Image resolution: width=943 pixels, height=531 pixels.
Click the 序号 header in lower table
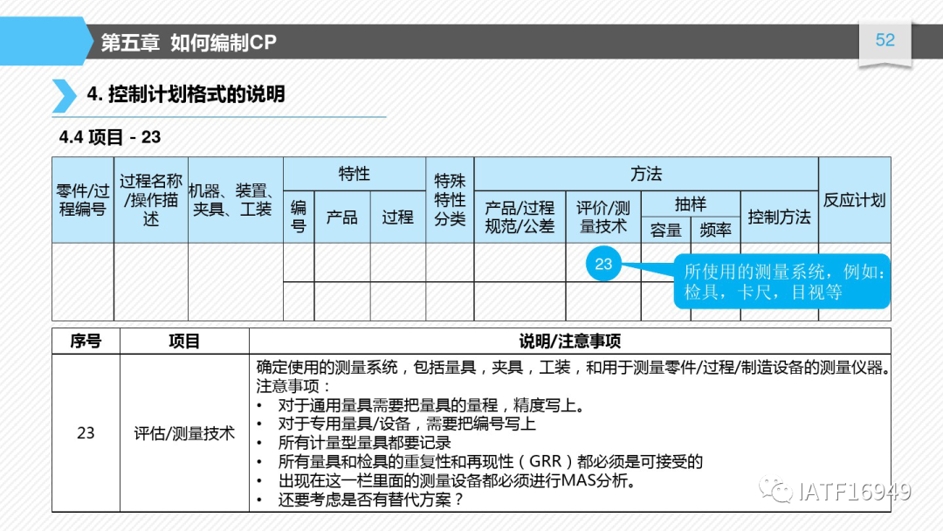coord(86,341)
